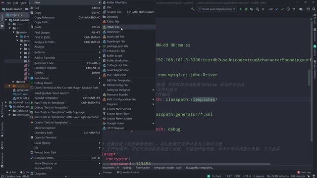Commit changes with checkmark icon

[x=282, y=9]
